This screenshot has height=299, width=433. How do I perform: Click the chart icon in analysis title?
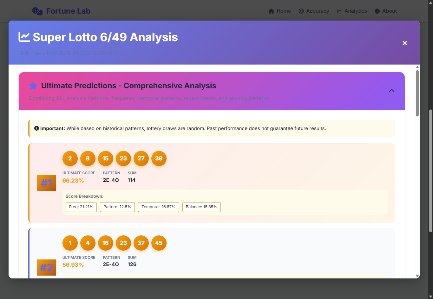click(x=24, y=37)
